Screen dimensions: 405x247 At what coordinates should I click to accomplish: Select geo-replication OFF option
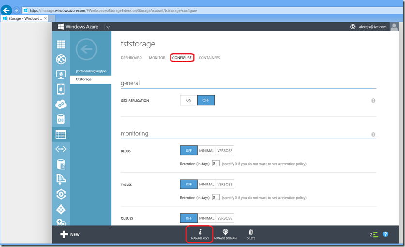click(x=206, y=100)
